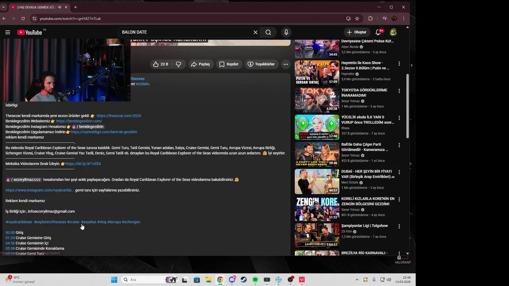509x286 pixels.
Task: Install app icon in address bar
Action: [348, 18]
